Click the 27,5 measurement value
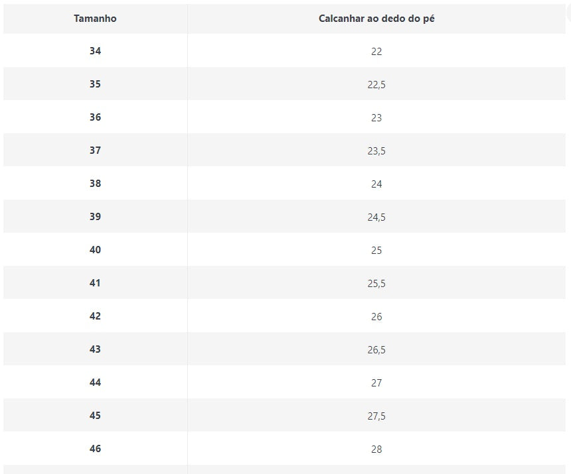Screen dimensions: 571x474 click(376, 416)
